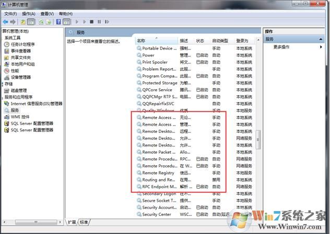The height and width of the screenshot is (234, 330).
Task: Select the 系统工具 tree node
Action: [13, 38]
